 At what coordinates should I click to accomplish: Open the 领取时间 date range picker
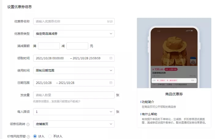click(x=74, y=58)
